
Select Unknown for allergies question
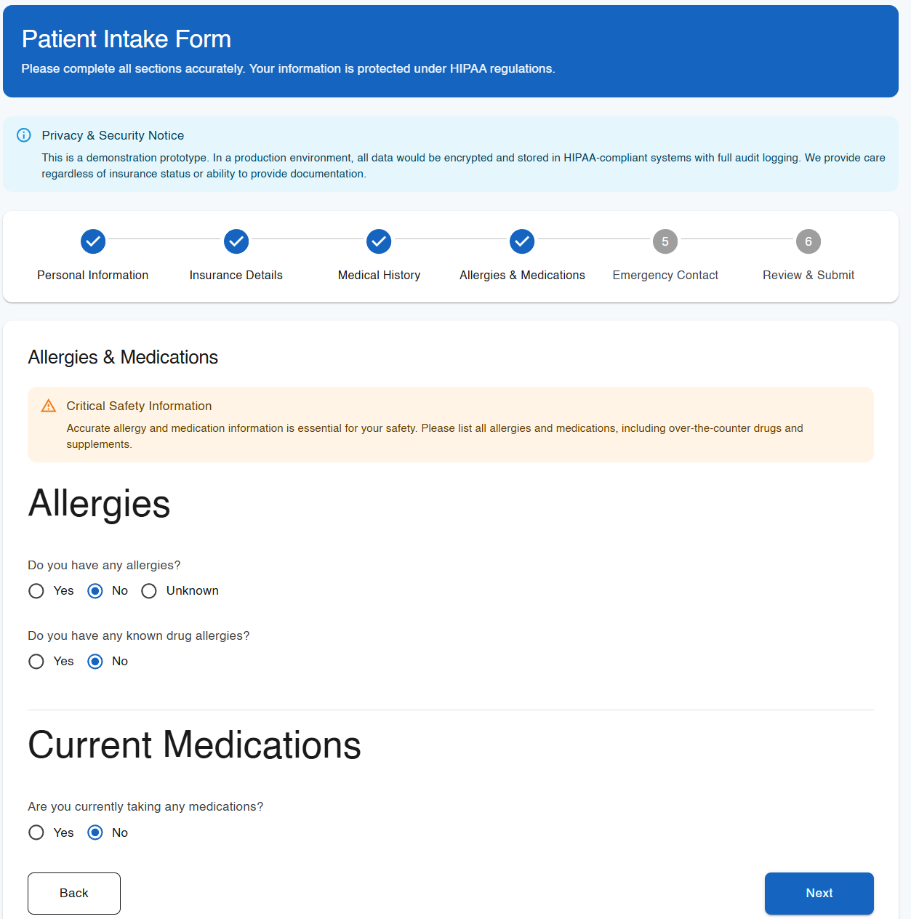(149, 591)
